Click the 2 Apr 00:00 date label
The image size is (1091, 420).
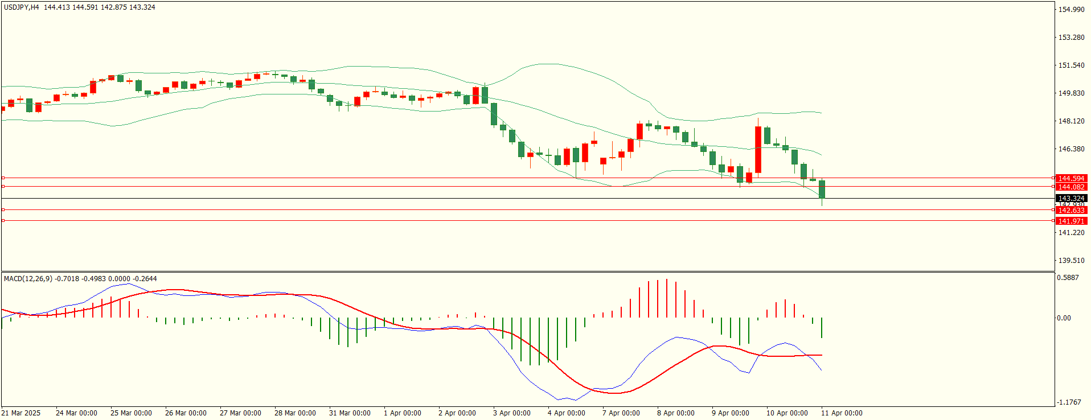point(457,413)
